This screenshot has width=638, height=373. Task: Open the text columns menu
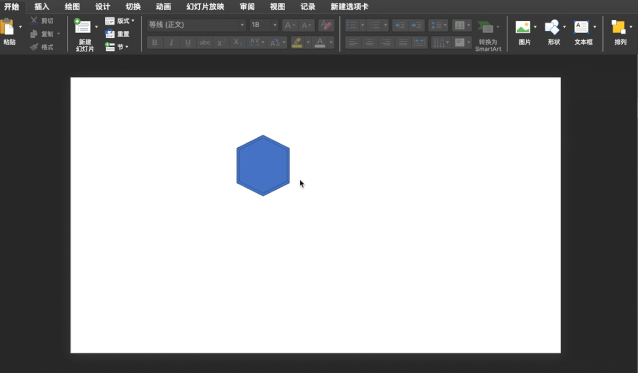pyautogui.click(x=462, y=25)
